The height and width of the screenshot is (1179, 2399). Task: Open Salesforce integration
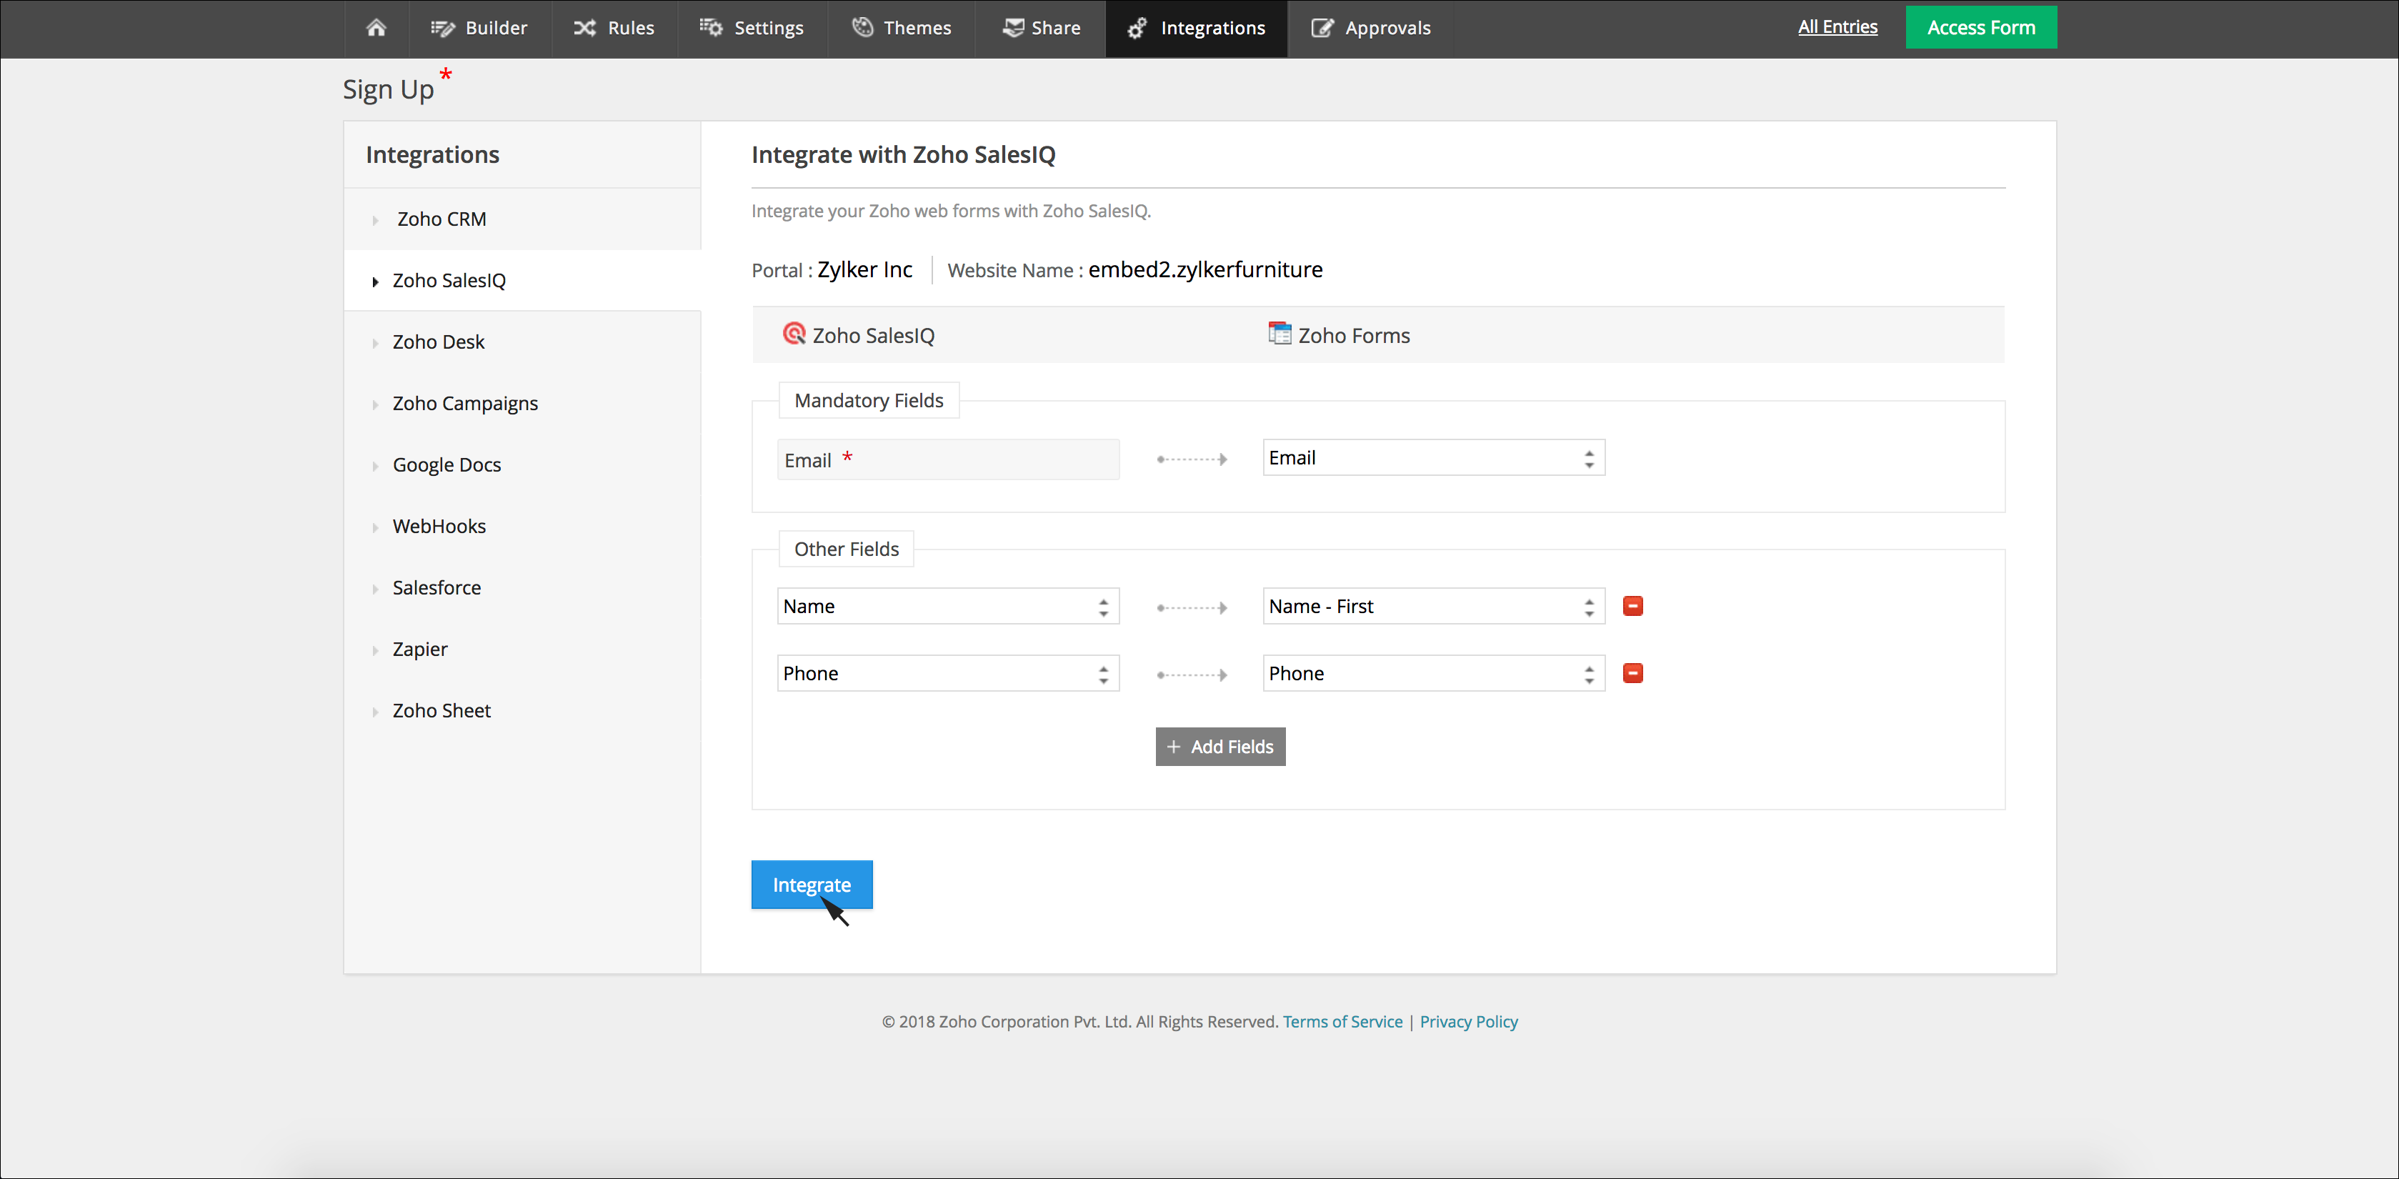click(x=522, y=587)
